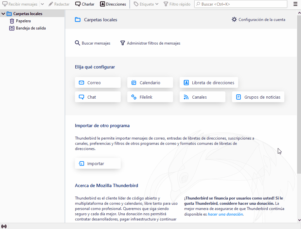
Task: Click the outbox icon beside Bandeja de salida
Action: pyautogui.click(x=12, y=28)
